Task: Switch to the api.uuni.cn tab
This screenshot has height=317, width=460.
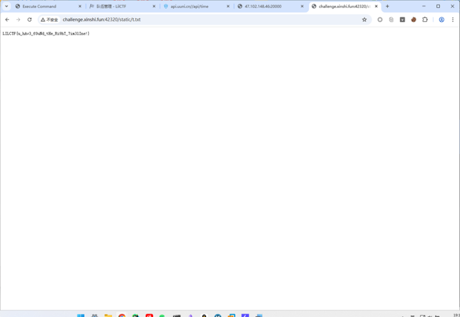Action: click(x=191, y=6)
